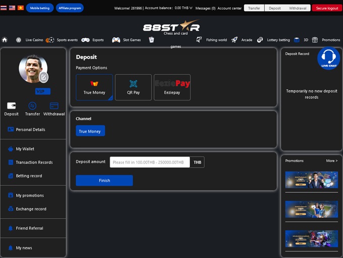
Task: Click the Withdrawal card icon in sidebar
Action: coord(54,106)
